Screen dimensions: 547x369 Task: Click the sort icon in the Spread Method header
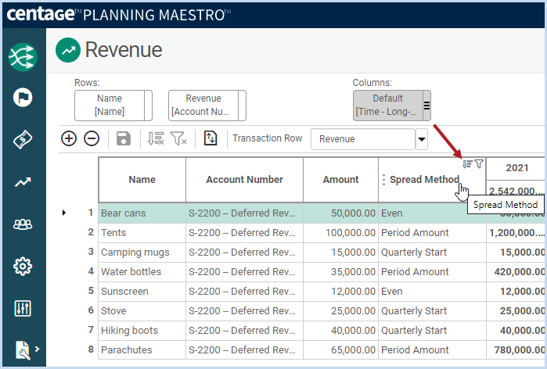(x=467, y=163)
